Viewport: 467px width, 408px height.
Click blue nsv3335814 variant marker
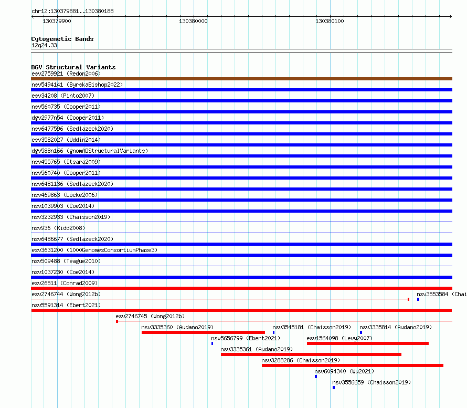(x=361, y=332)
